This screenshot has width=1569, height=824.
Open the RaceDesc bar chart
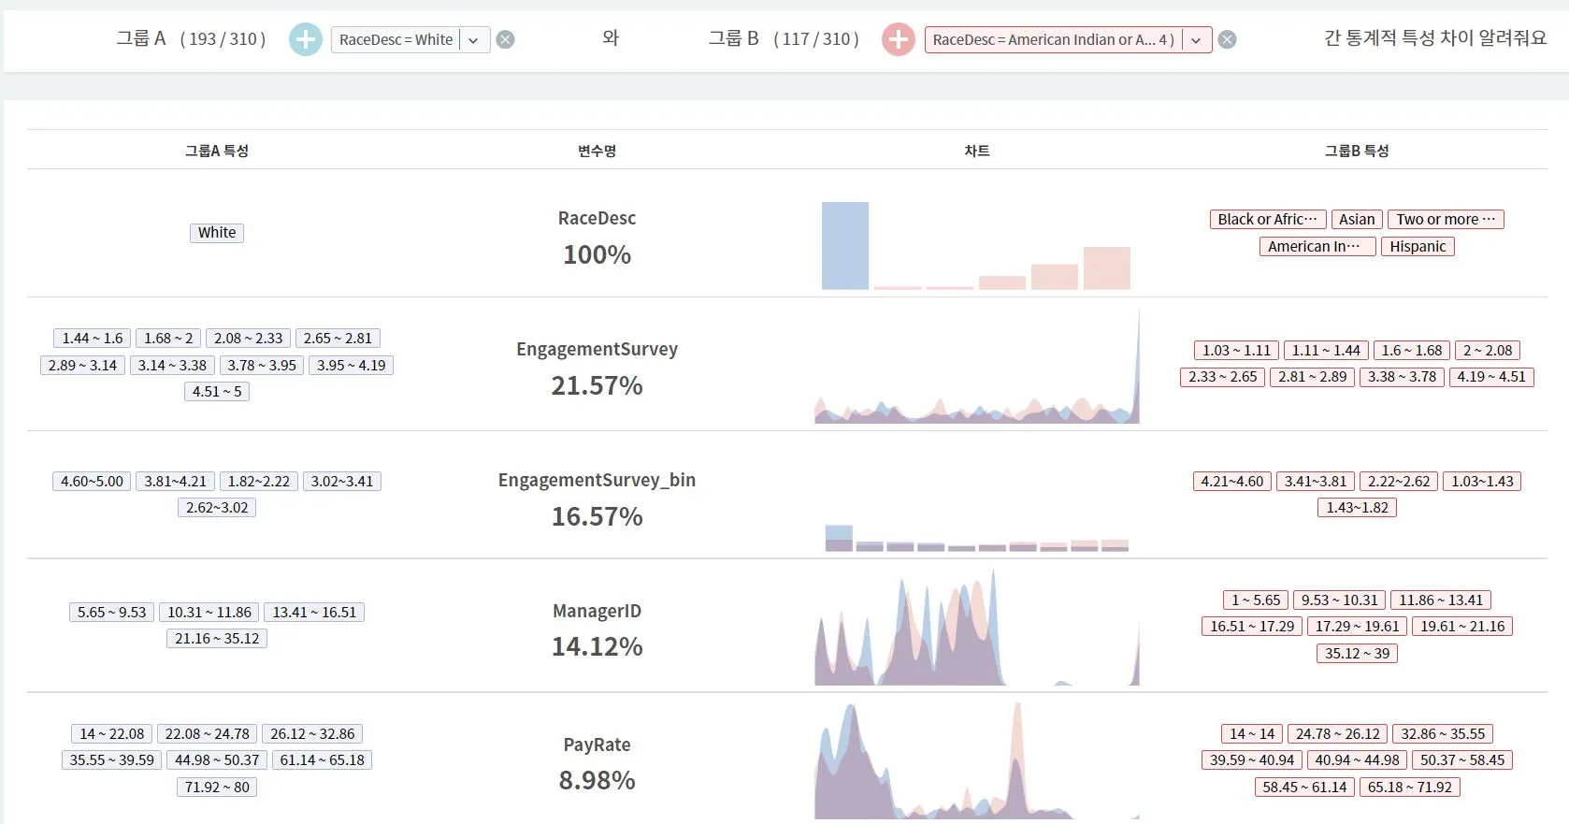click(x=976, y=245)
